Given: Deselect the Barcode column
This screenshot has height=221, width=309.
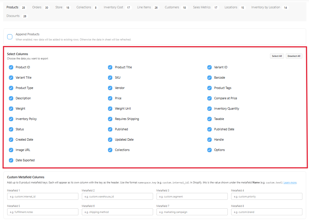Looking at the screenshot, I should point(209,77).
